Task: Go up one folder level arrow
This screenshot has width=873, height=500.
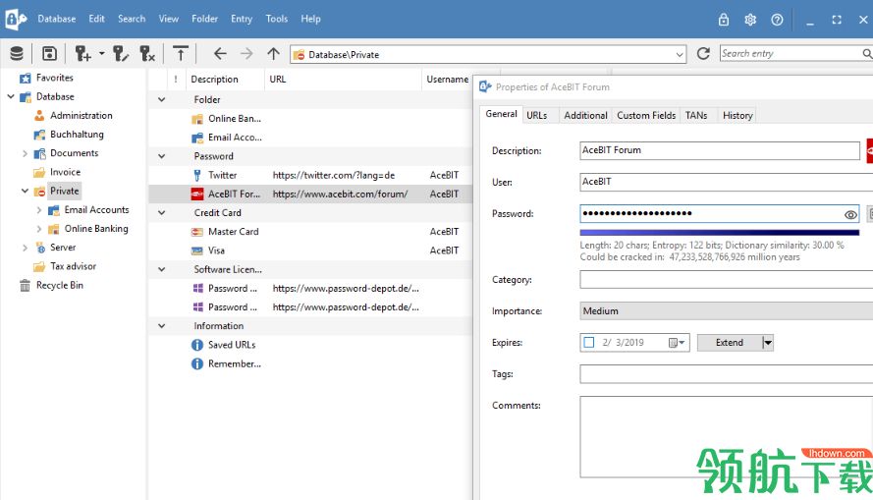Action: (x=273, y=53)
